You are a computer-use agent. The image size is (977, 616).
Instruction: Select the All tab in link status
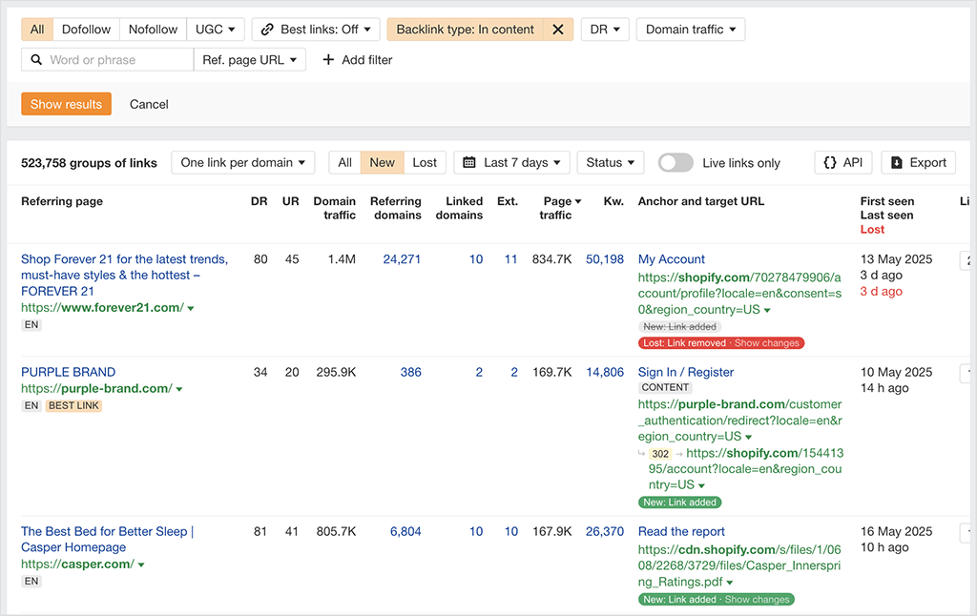click(344, 162)
